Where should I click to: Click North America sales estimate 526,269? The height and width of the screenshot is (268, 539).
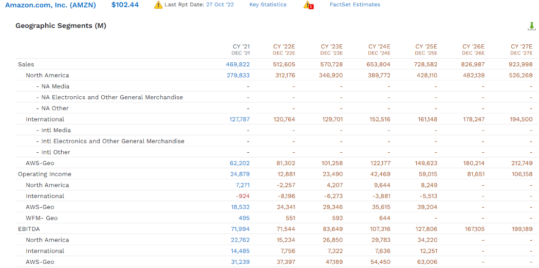[521, 75]
